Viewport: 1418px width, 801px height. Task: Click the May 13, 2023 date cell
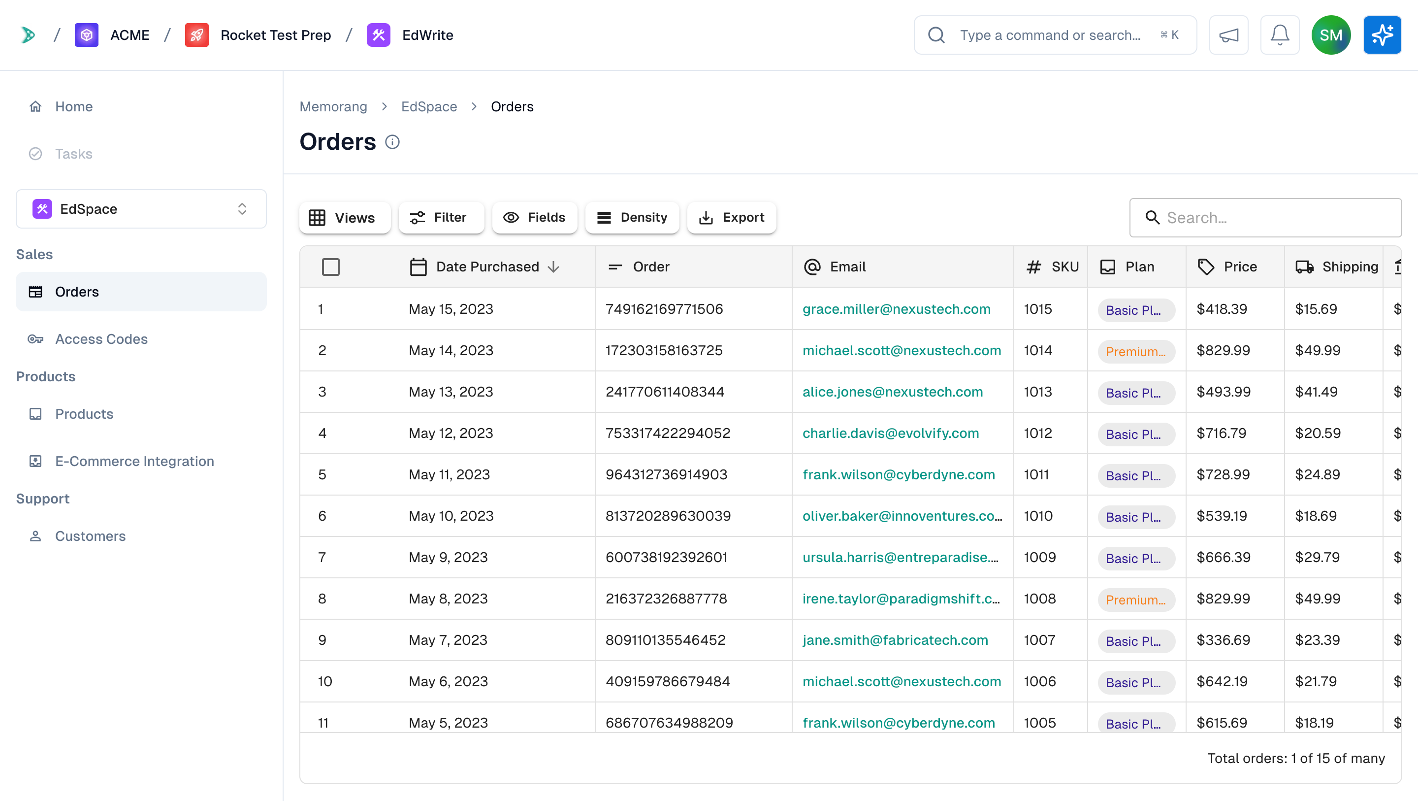click(x=451, y=392)
